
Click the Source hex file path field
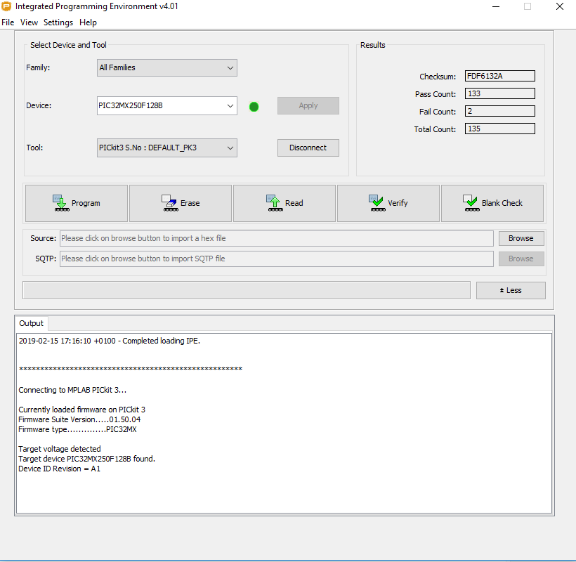277,238
